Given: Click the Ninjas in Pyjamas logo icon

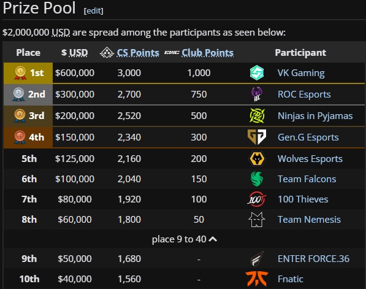Looking at the screenshot, I should tap(257, 115).
